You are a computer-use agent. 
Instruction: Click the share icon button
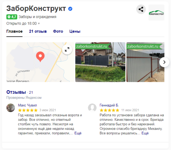pos(141,9)
